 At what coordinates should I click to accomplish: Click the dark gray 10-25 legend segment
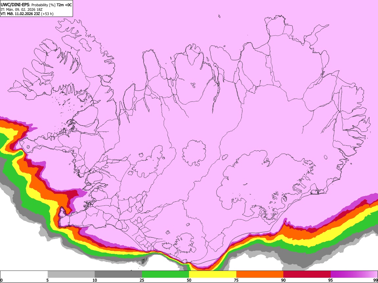(118, 274)
